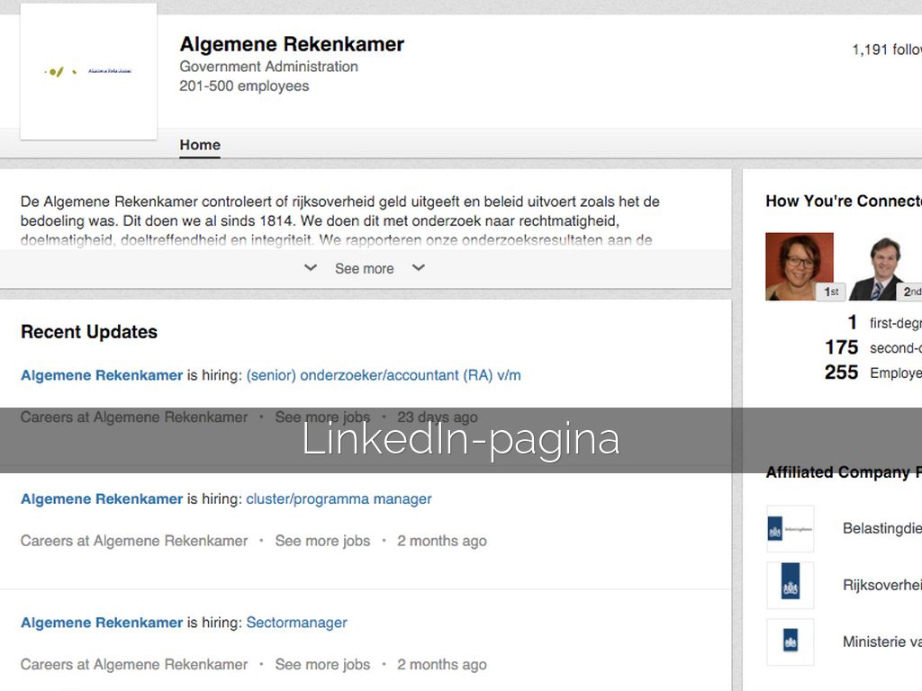The width and height of the screenshot is (922, 691).
Task: Click the Ministerie affiliated company logo
Action: point(790,642)
